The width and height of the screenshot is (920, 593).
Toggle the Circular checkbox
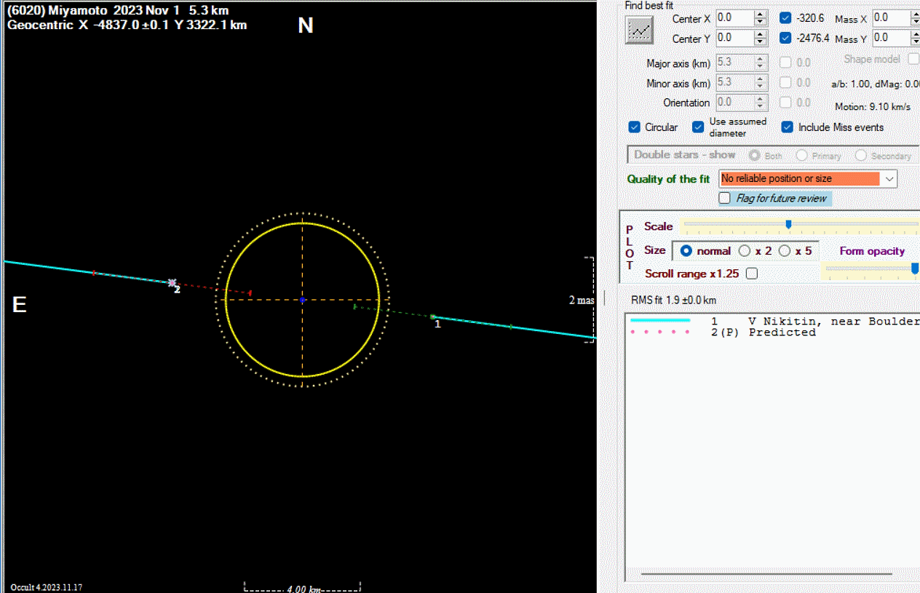point(634,127)
